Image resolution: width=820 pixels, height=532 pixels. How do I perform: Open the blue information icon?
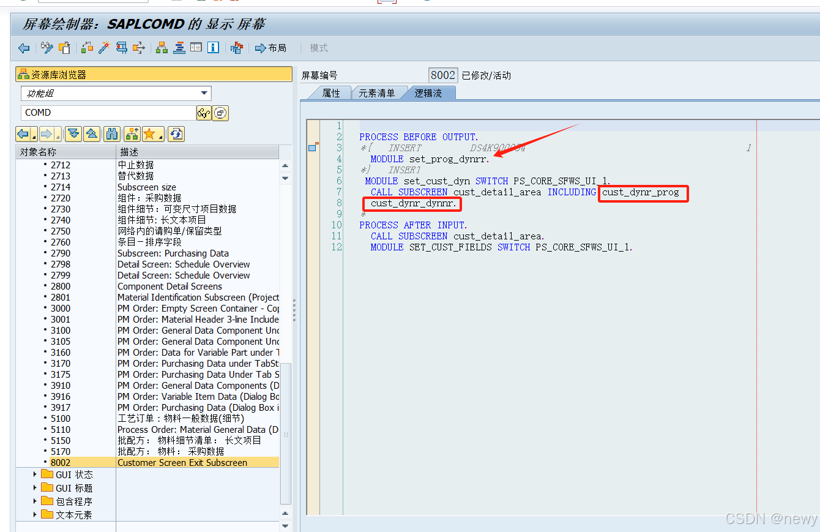tap(213, 48)
